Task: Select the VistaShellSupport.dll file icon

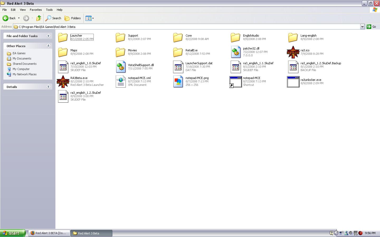Action: (x=121, y=67)
